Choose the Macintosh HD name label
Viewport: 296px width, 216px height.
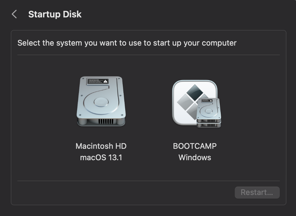pyautogui.click(x=101, y=146)
